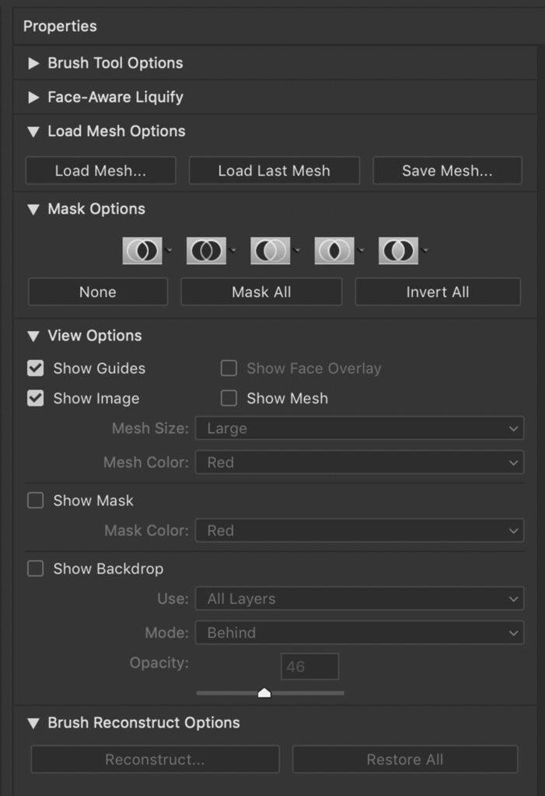Click the Opacity value field
The width and height of the screenshot is (545, 796).
(x=309, y=666)
